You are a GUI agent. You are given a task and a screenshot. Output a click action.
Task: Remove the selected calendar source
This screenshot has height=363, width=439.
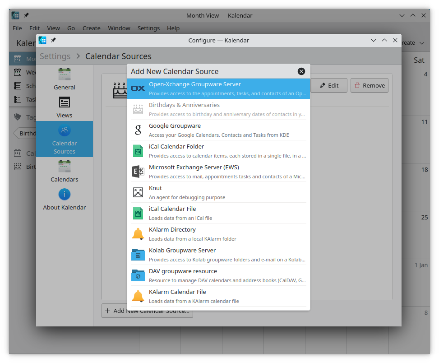pyautogui.click(x=369, y=85)
